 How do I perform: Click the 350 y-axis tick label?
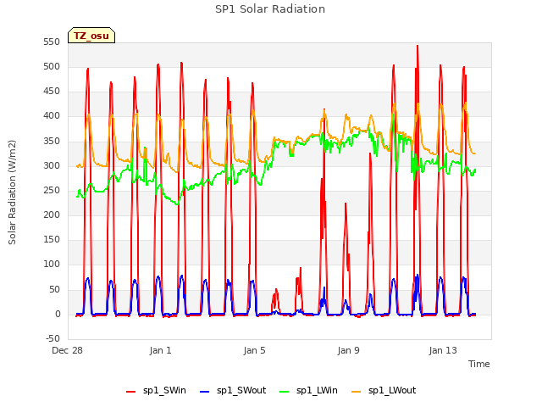tap(52, 142)
